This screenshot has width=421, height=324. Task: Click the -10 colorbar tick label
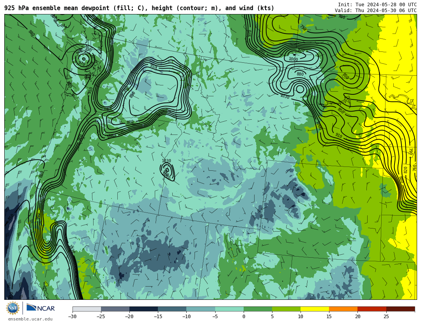[186, 317]
